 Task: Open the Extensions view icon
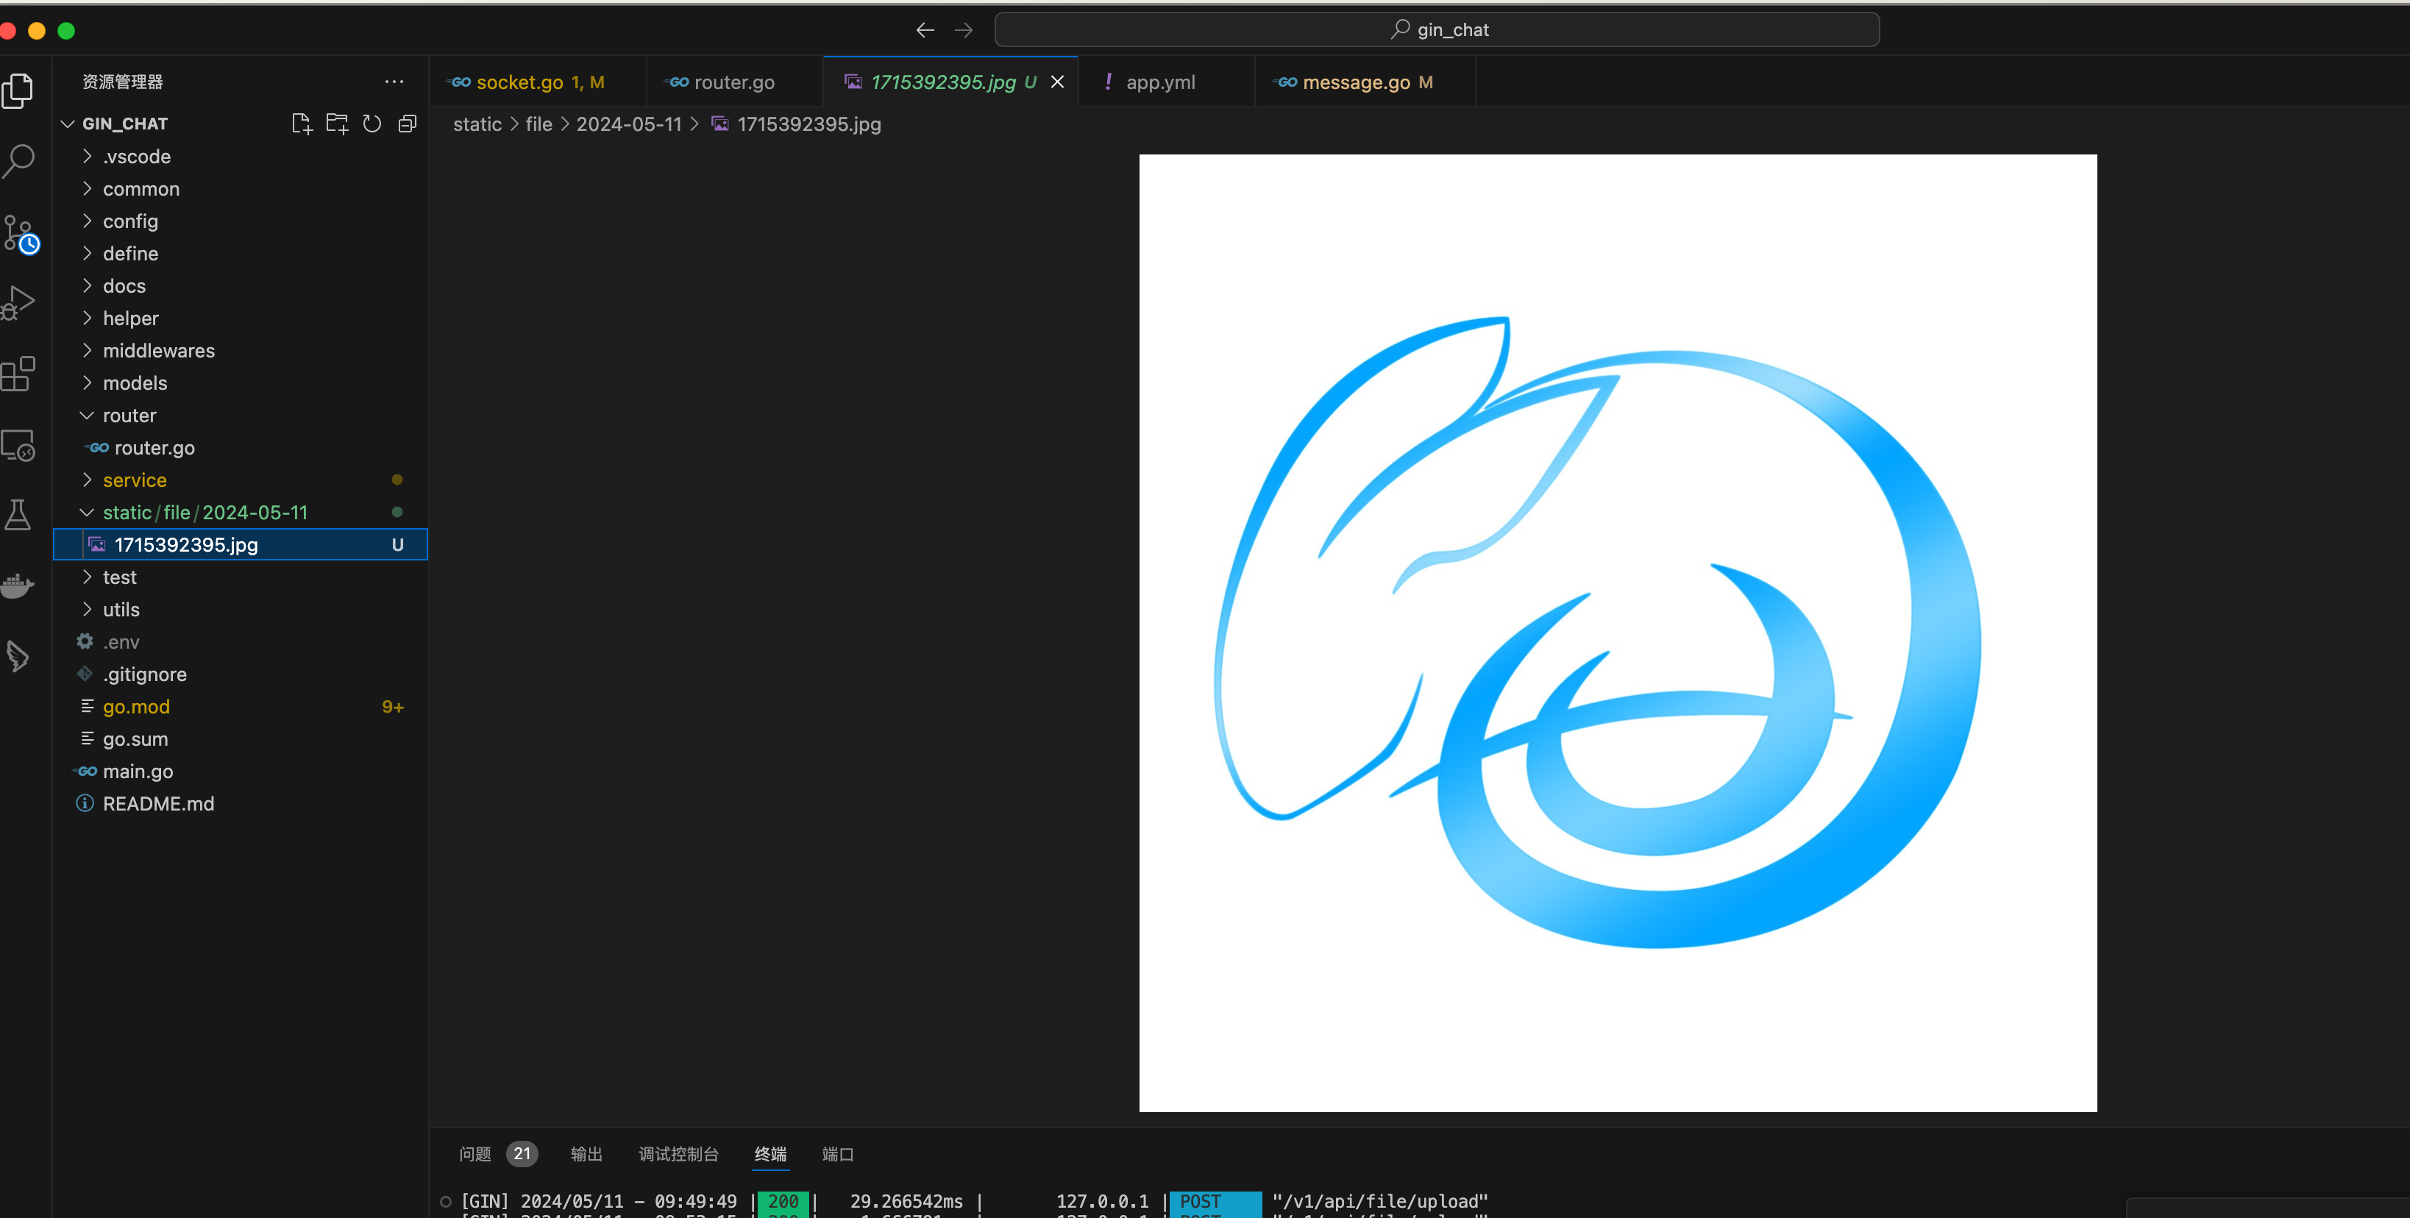(18, 373)
